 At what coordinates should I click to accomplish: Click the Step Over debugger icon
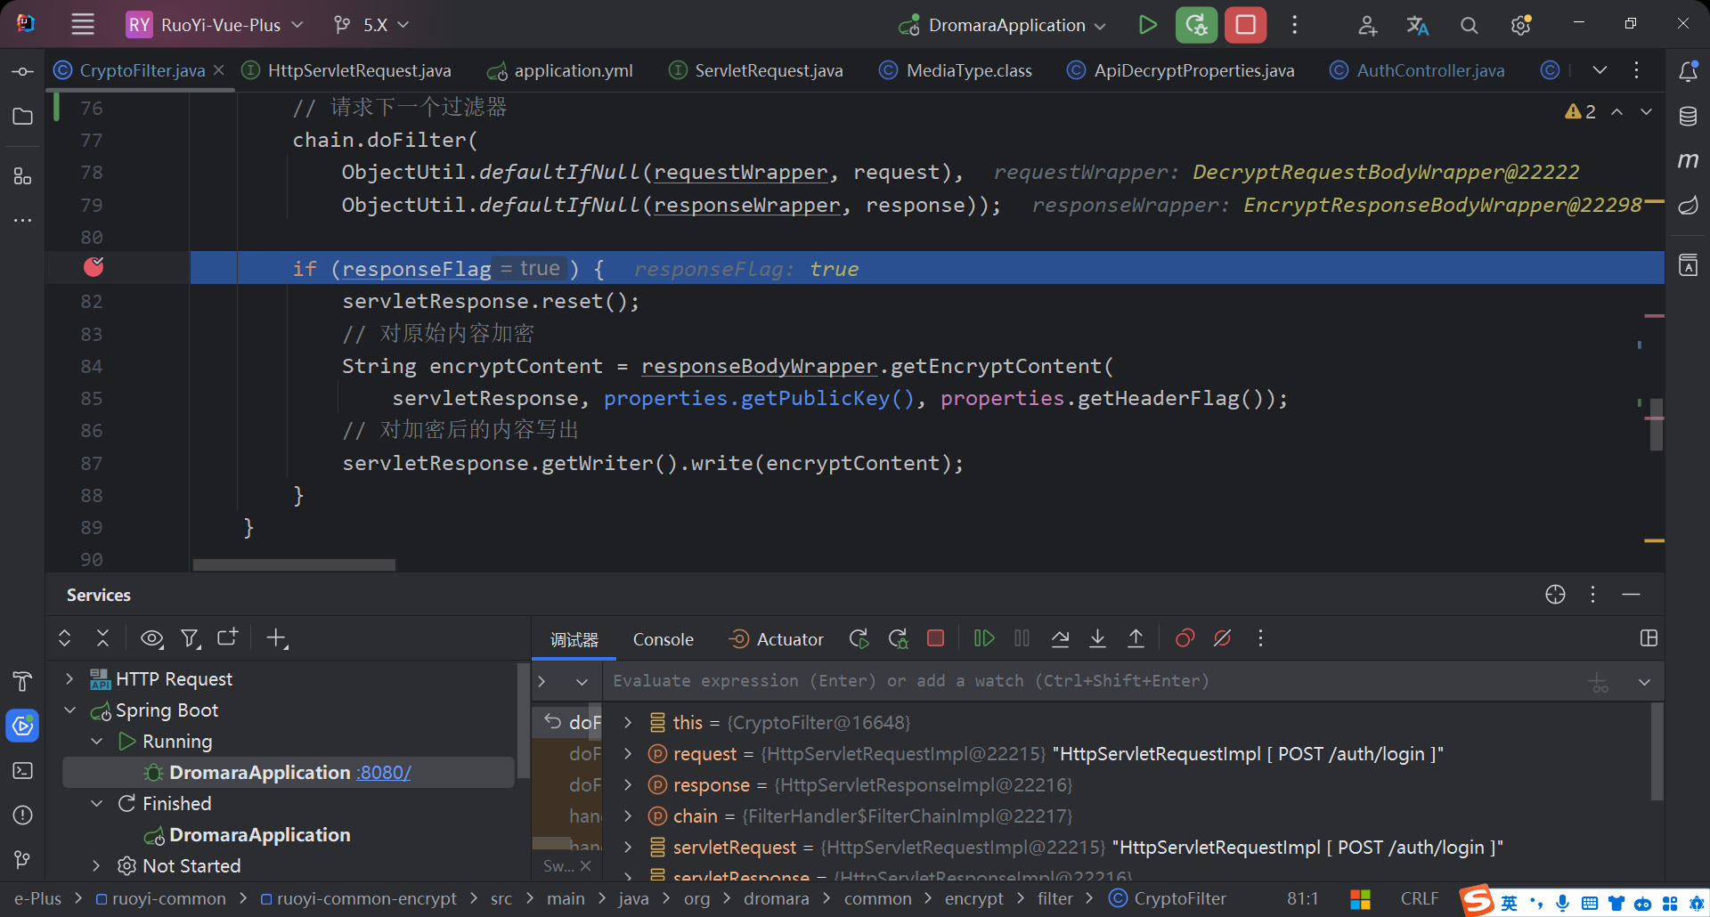click(1060, 638)
